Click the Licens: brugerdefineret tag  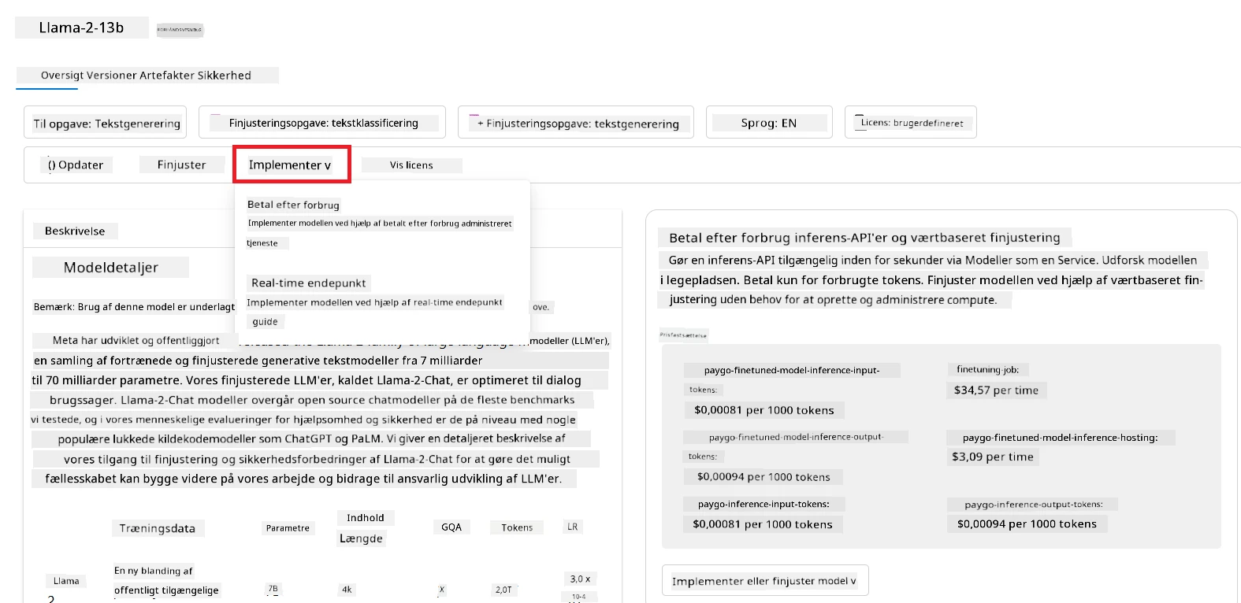click(911, 123)
